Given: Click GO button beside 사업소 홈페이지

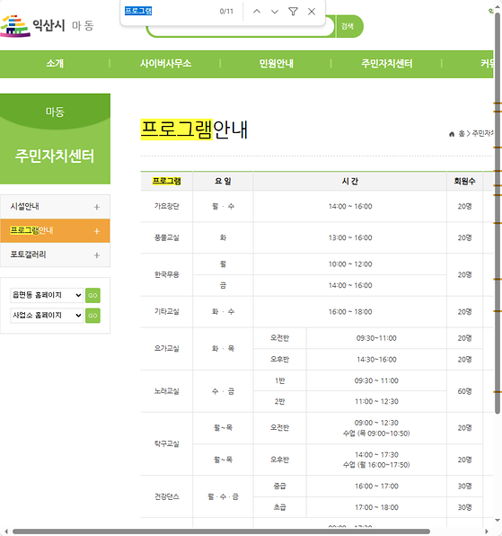Looking at the screenshot, I should pos(92,316).
